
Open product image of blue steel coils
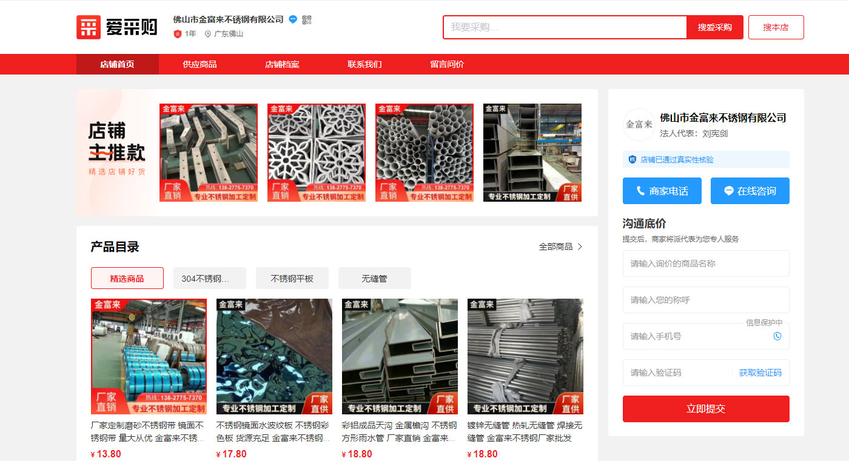(149, 356)
